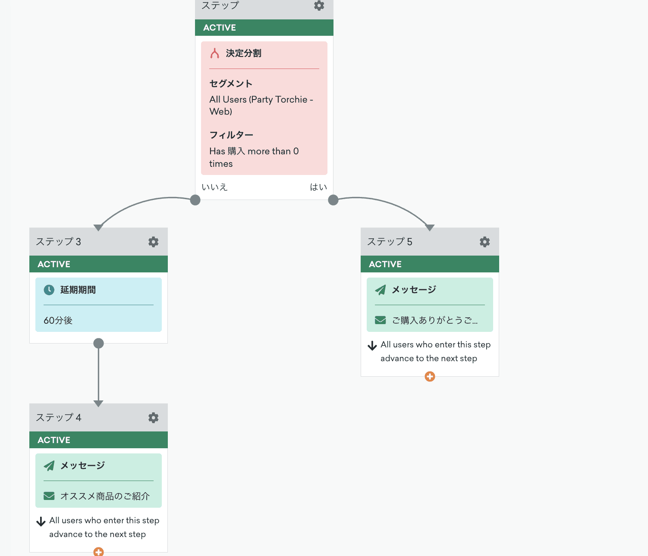Click the ステップ 4 header title
This screenshot has height=556, width=648.
click(x=59, y=418)
